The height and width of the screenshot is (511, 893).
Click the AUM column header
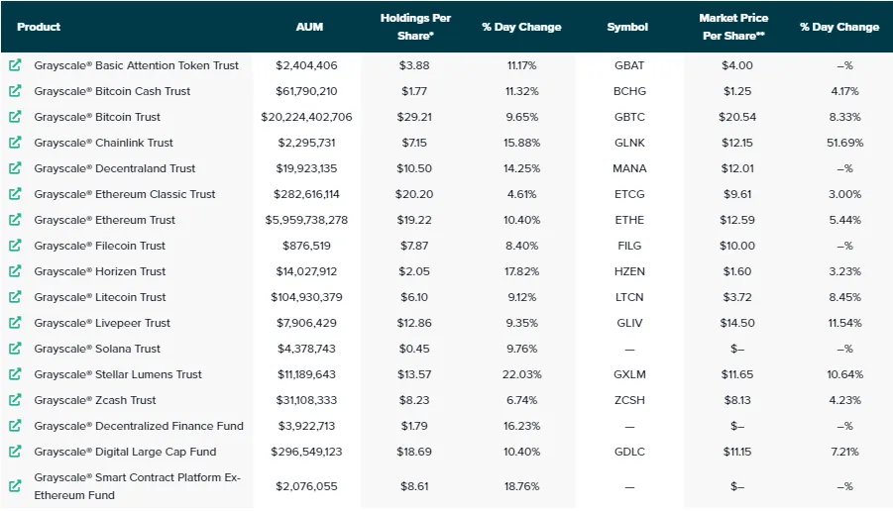coord(309,27)
